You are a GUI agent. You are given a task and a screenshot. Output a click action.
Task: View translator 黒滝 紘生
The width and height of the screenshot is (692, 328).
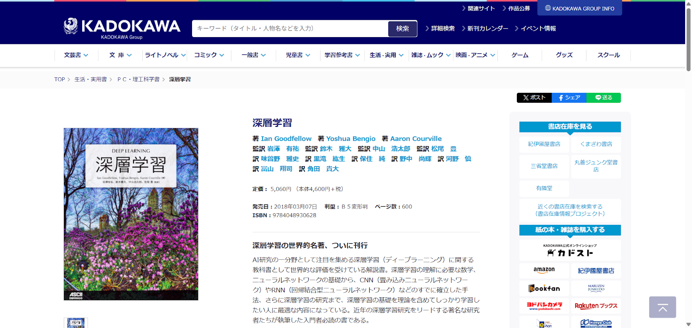pos(330,159)
